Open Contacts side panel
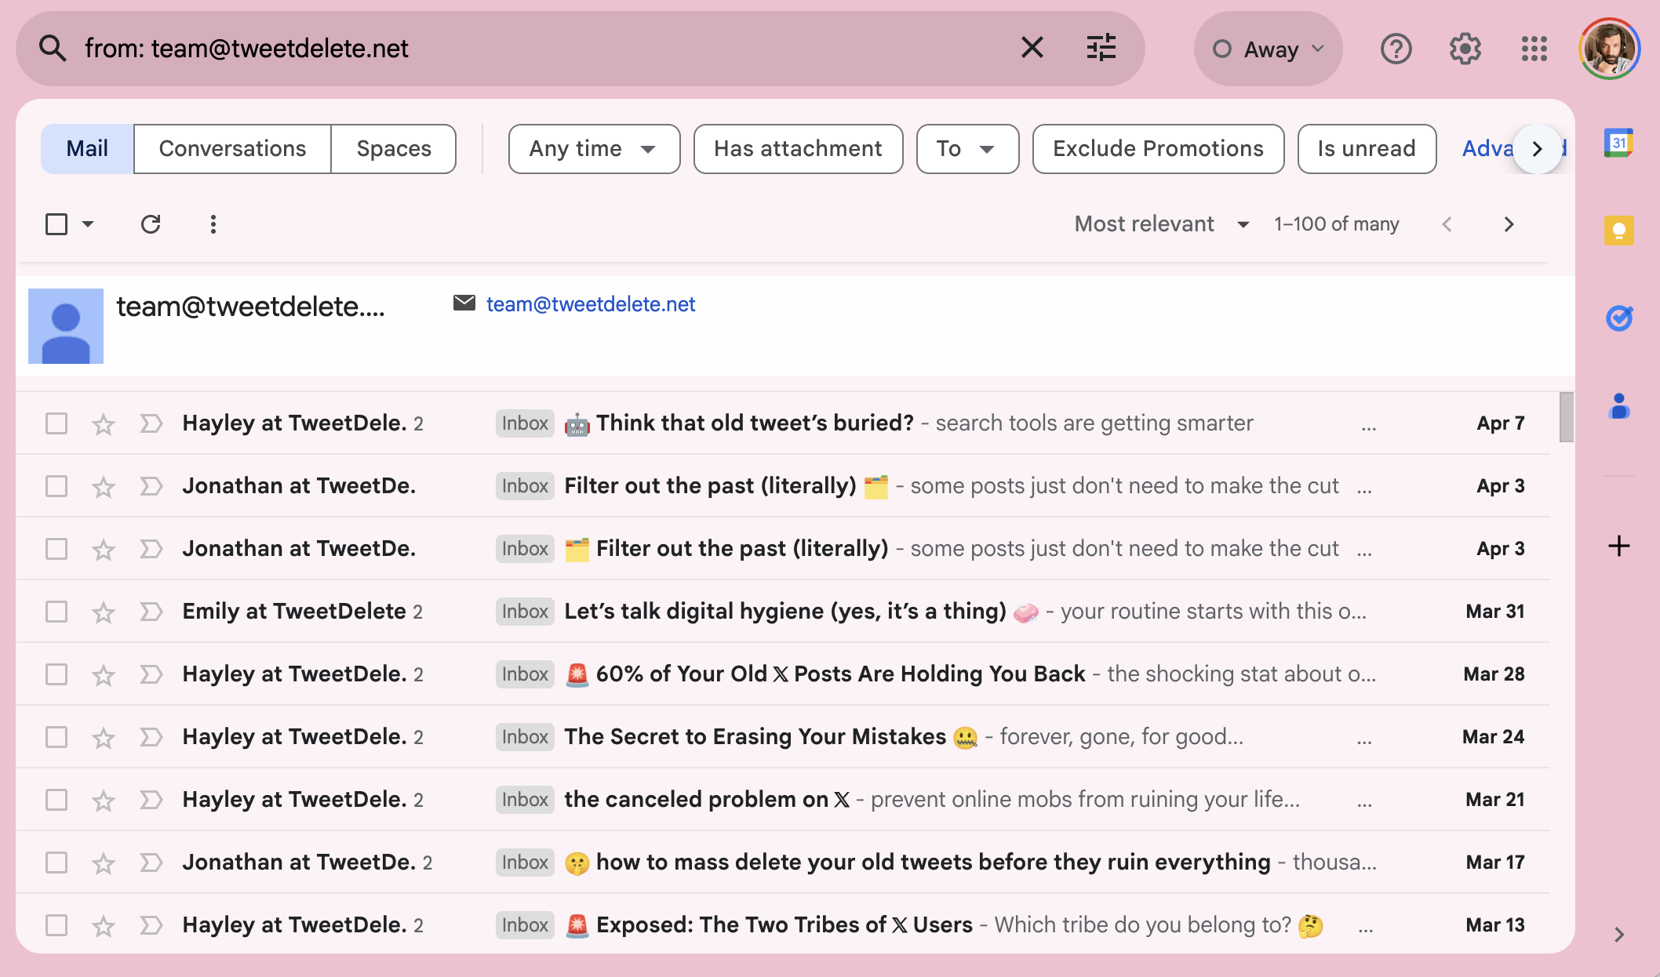The width and height of the screenshot is (1660, 977). tap(1618, 406)
